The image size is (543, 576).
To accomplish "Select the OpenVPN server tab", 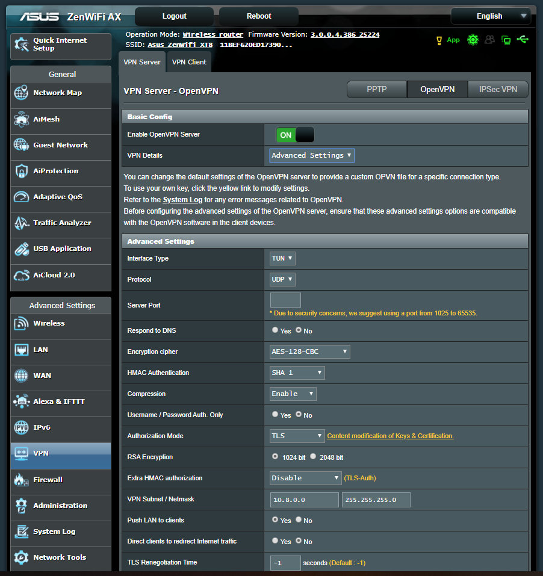I will 438,89.
